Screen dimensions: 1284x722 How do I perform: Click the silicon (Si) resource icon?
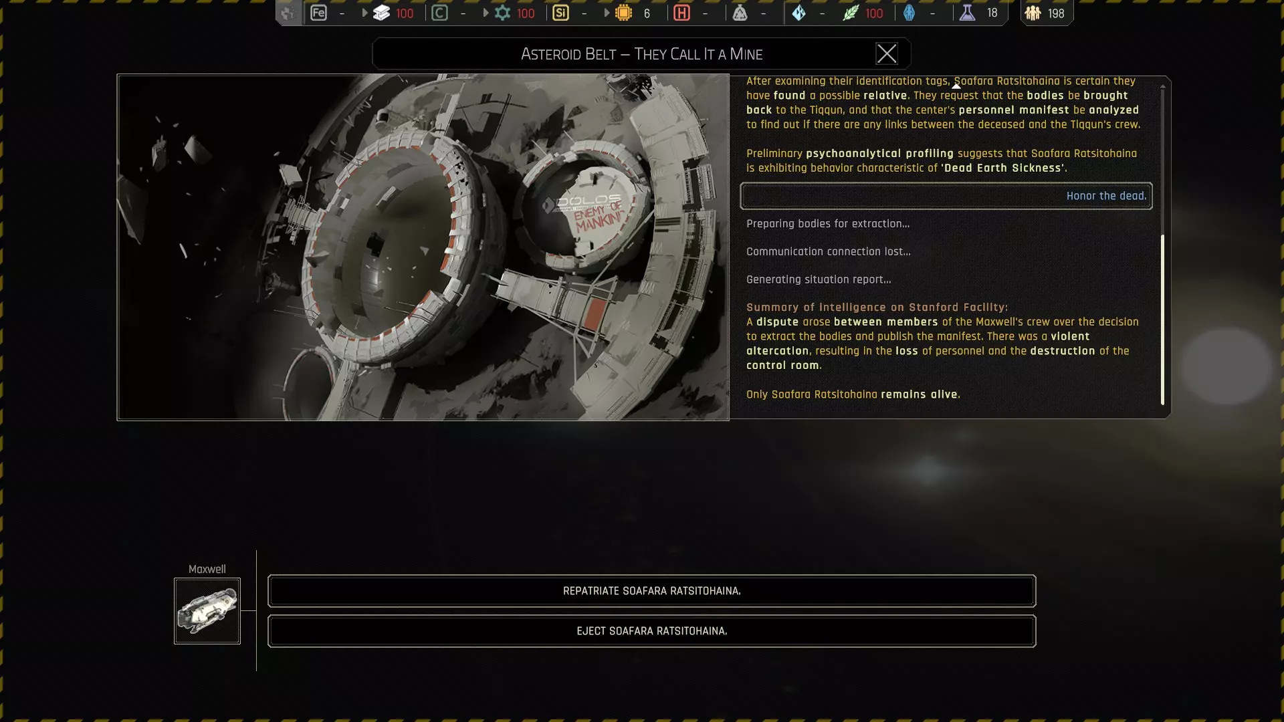(x=560, y=13)
